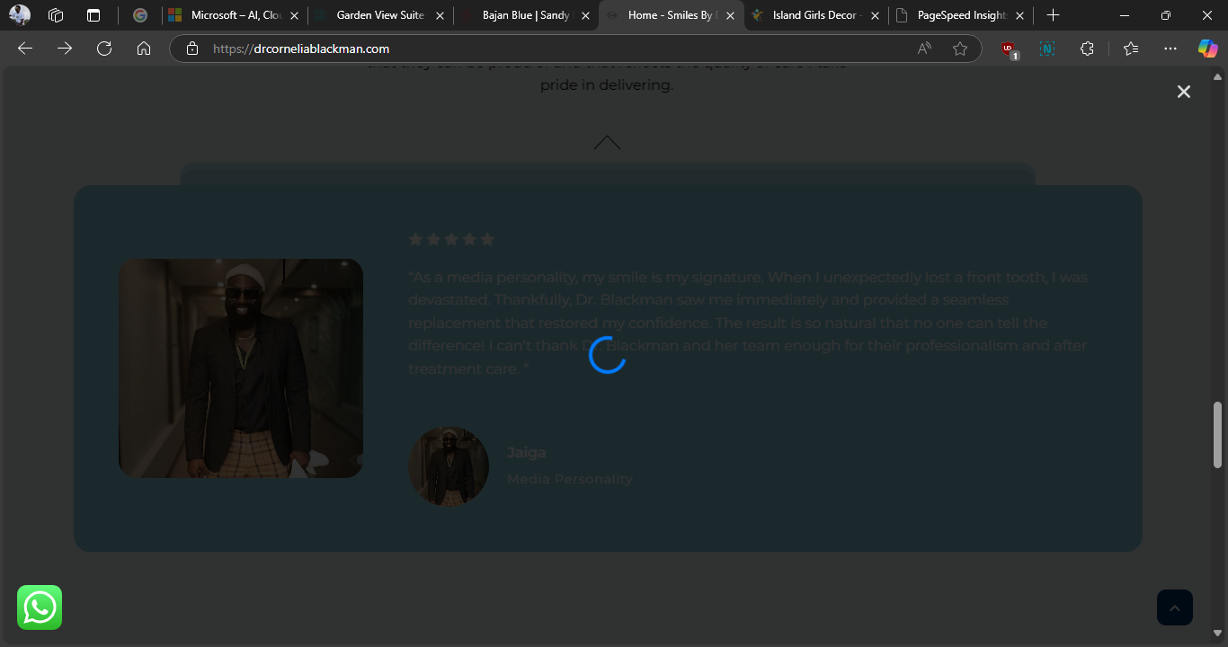
Task: Close the PageSpeed Insights tab
Action: (x=1021, y=15)
